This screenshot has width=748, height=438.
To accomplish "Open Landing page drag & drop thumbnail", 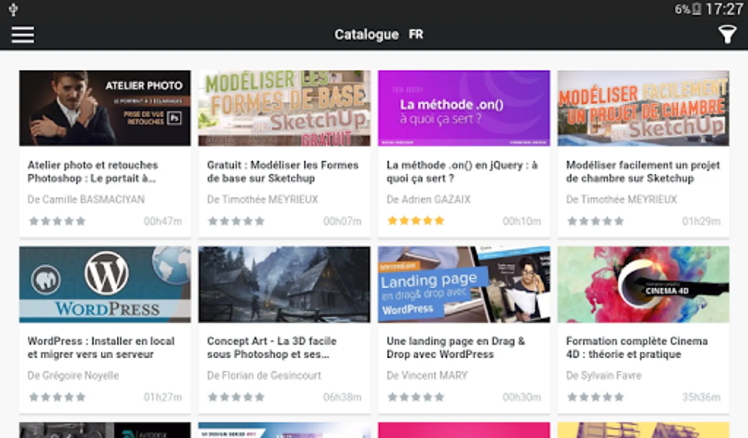I will tap(464, 284).
